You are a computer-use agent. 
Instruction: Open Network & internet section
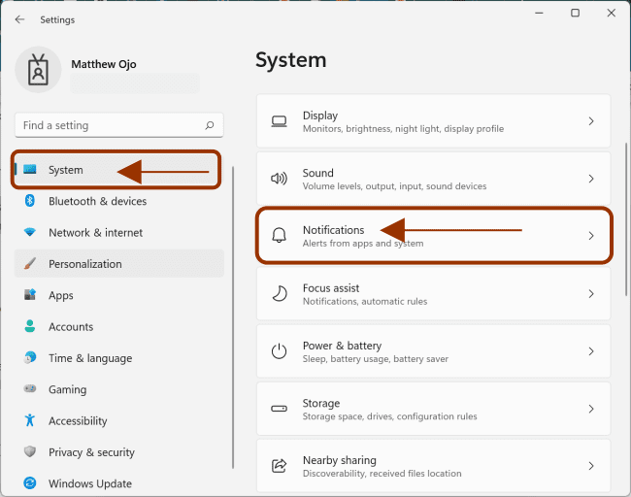(x=119, y=232)
